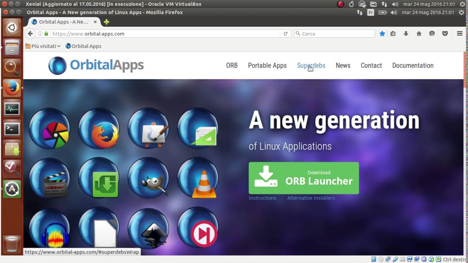Open Portable Apps navigation item
Screen dimensions: 468x263
coord(267,65)
